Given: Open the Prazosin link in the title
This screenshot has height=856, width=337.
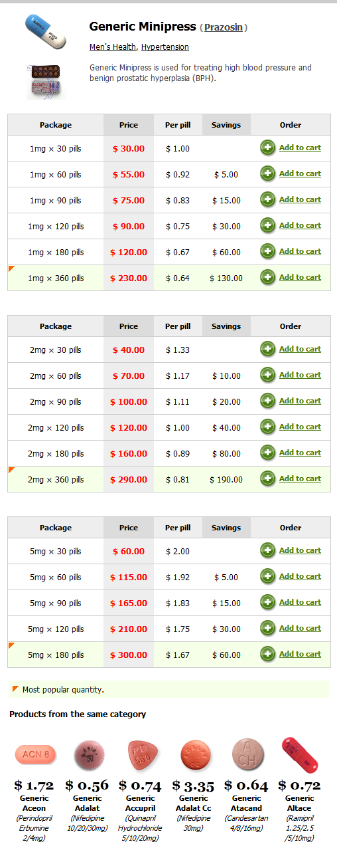Looking at the screenshot, I should pyautogui.click(x=224, y=27).
